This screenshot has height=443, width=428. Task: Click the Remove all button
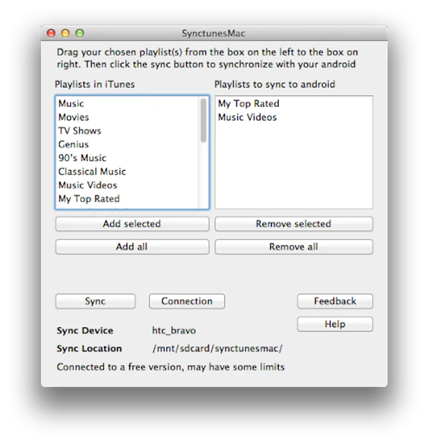coord(294,247)
